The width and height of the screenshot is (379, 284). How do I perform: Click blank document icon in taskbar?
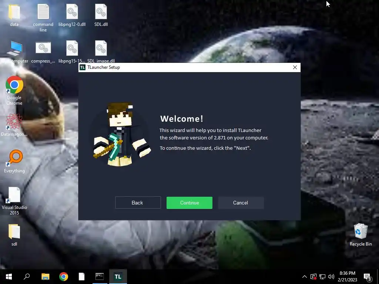[82, 277]
